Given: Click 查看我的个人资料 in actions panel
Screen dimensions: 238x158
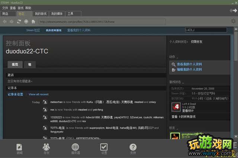Looking at the screenshot, I should [189, 64].
